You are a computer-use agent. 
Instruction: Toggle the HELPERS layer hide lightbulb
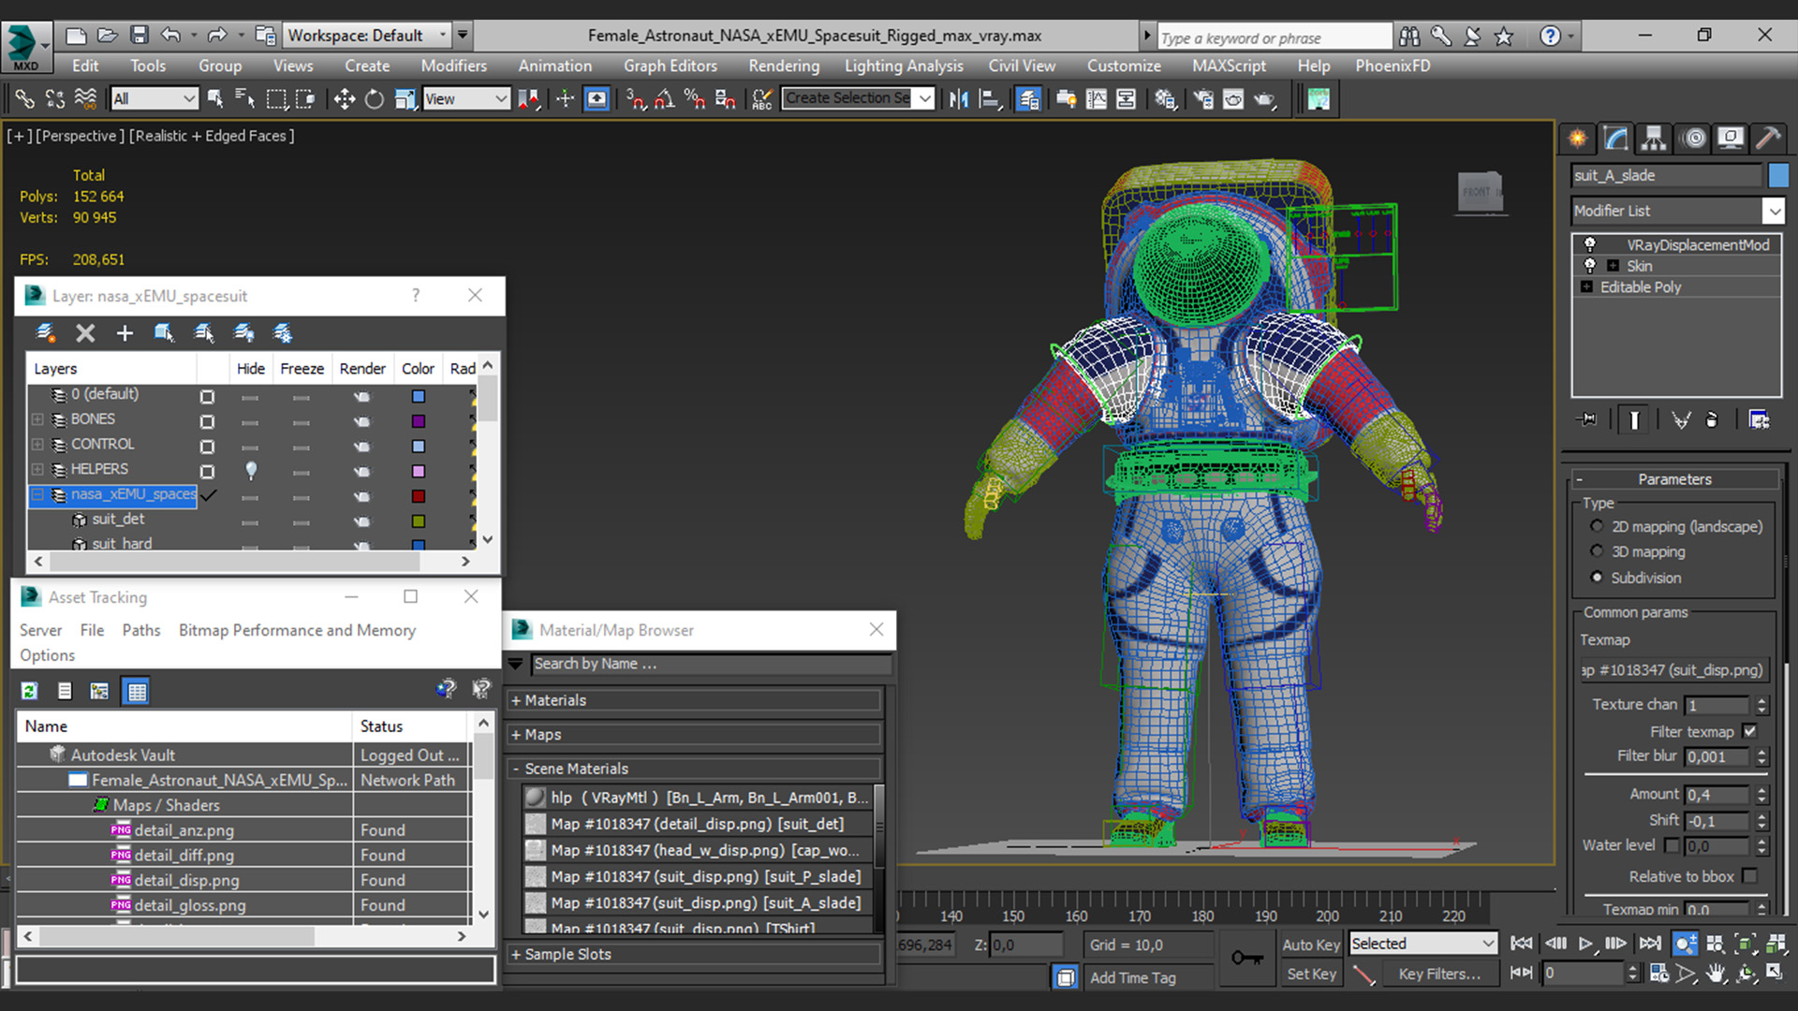coord(250,470)
